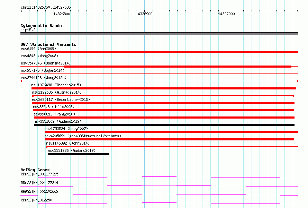
Task: Click ruler tick label 14326900
Action: (x=144, y=14)
